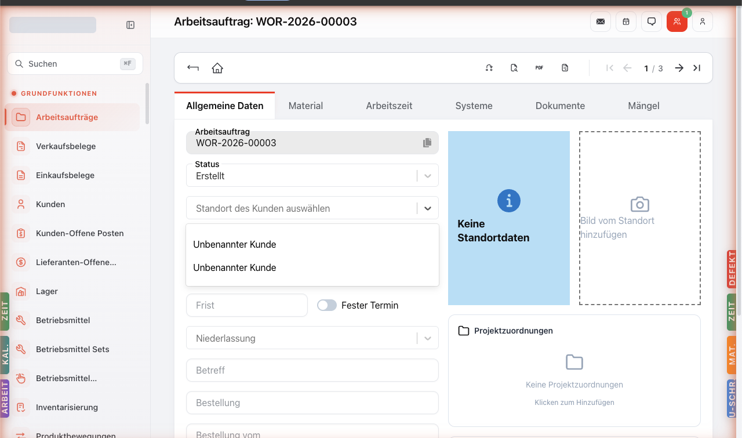Open the user profile icon in header

pyautogui.click(x=703, y=21)
